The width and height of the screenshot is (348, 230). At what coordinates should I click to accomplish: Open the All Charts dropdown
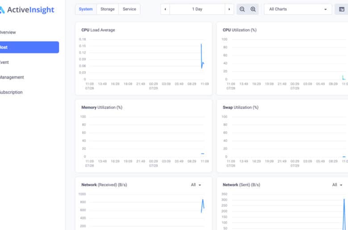pyautogui.click(x=298, y=9)
